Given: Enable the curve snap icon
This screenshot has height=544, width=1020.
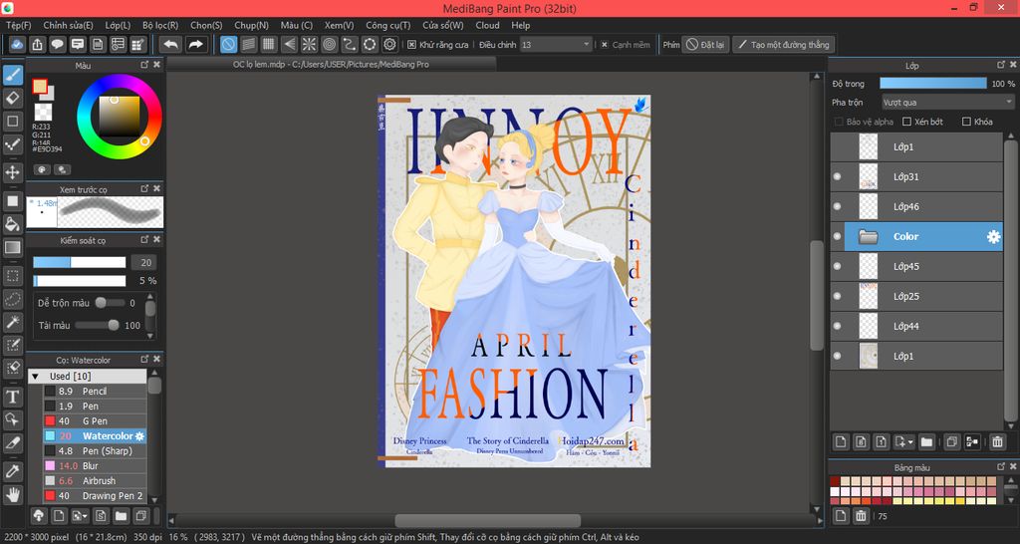Looking at the screenshot, I should pos(350,44).
